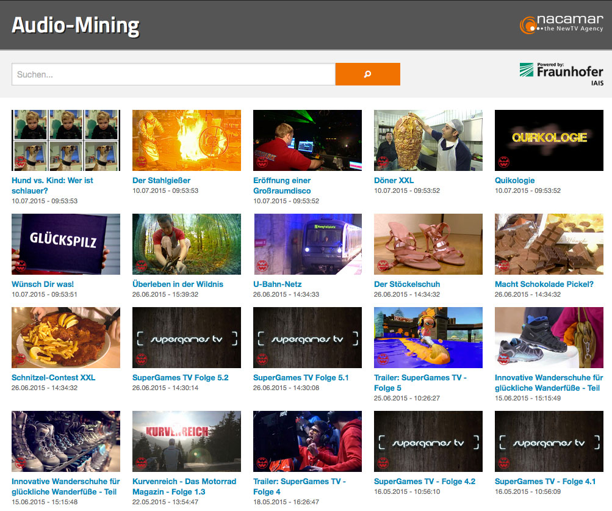Image resolution: width=612 pixels, height=511 pixels.
Task: Click the date '18.05.2015 - 16:26:47'
Action: coord(286,502)
